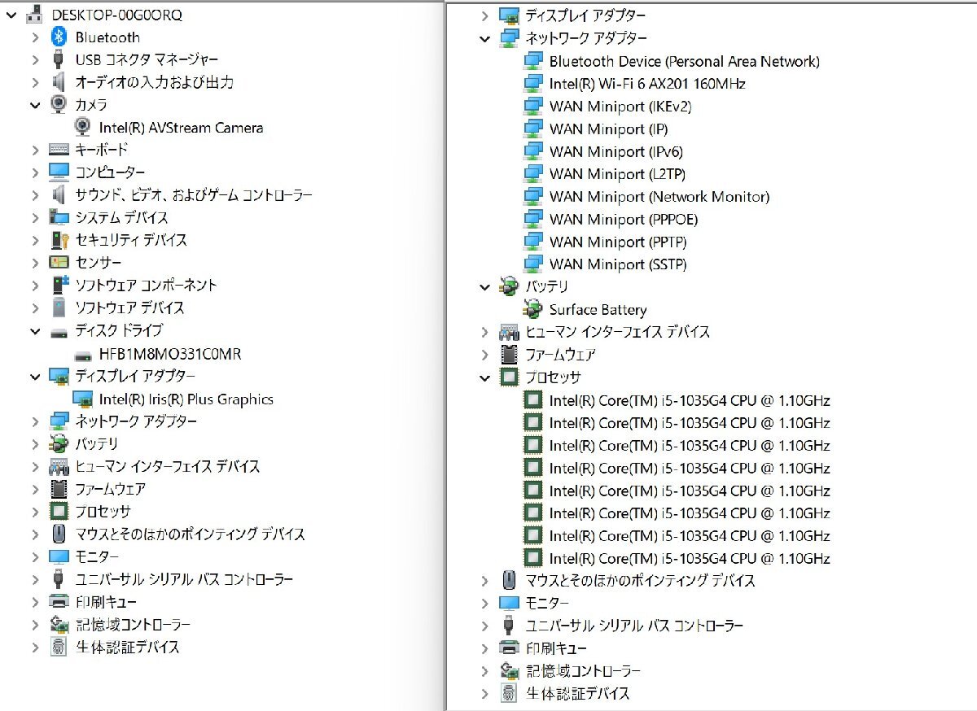Select the WAN Miniport (PPTP) row text

[x=618, y=242]
